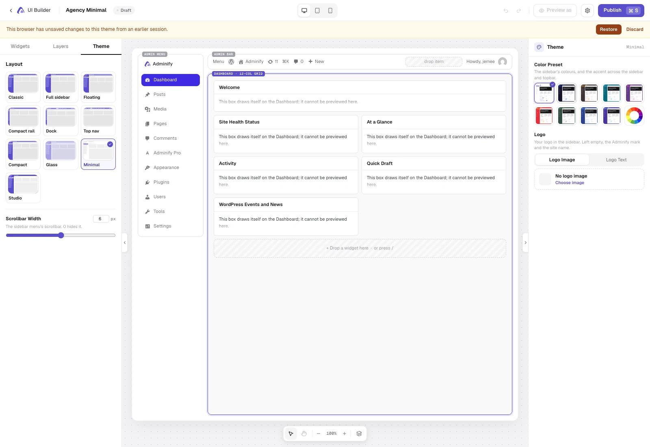650x447 pixels.
Task: Select the Logo Text tab
Action: tap(616, 160)
